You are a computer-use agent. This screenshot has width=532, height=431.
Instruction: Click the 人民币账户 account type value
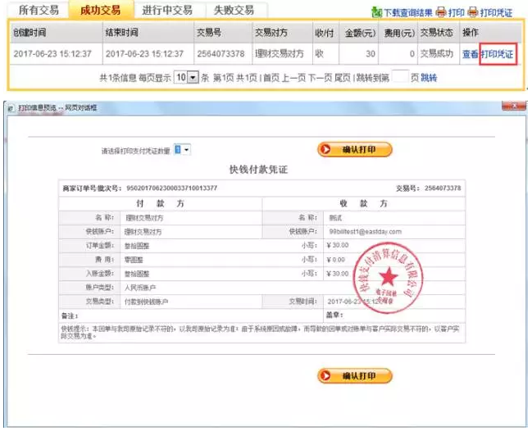[x=140, y=288]
